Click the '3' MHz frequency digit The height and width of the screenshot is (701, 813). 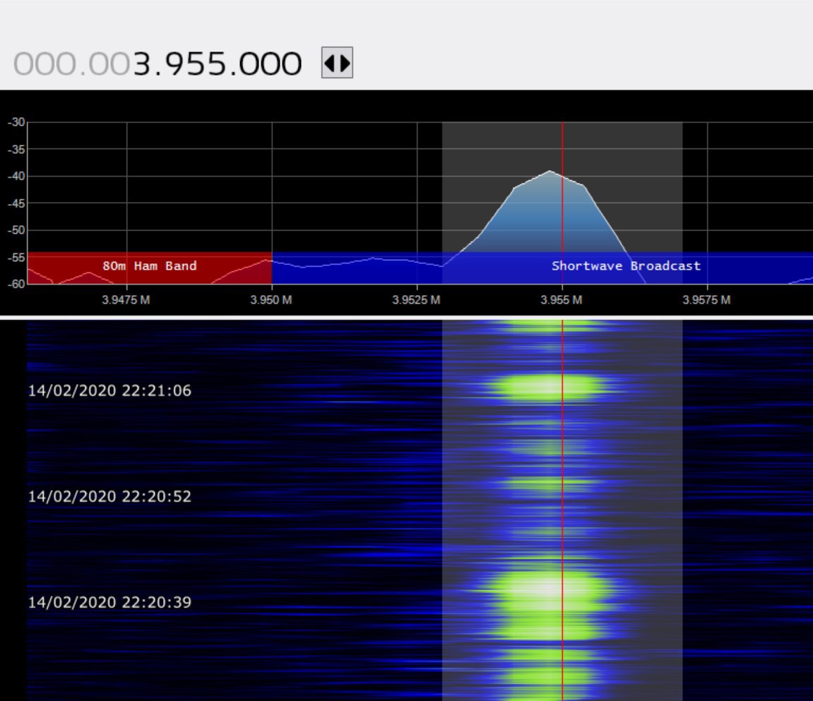[141, 64]
